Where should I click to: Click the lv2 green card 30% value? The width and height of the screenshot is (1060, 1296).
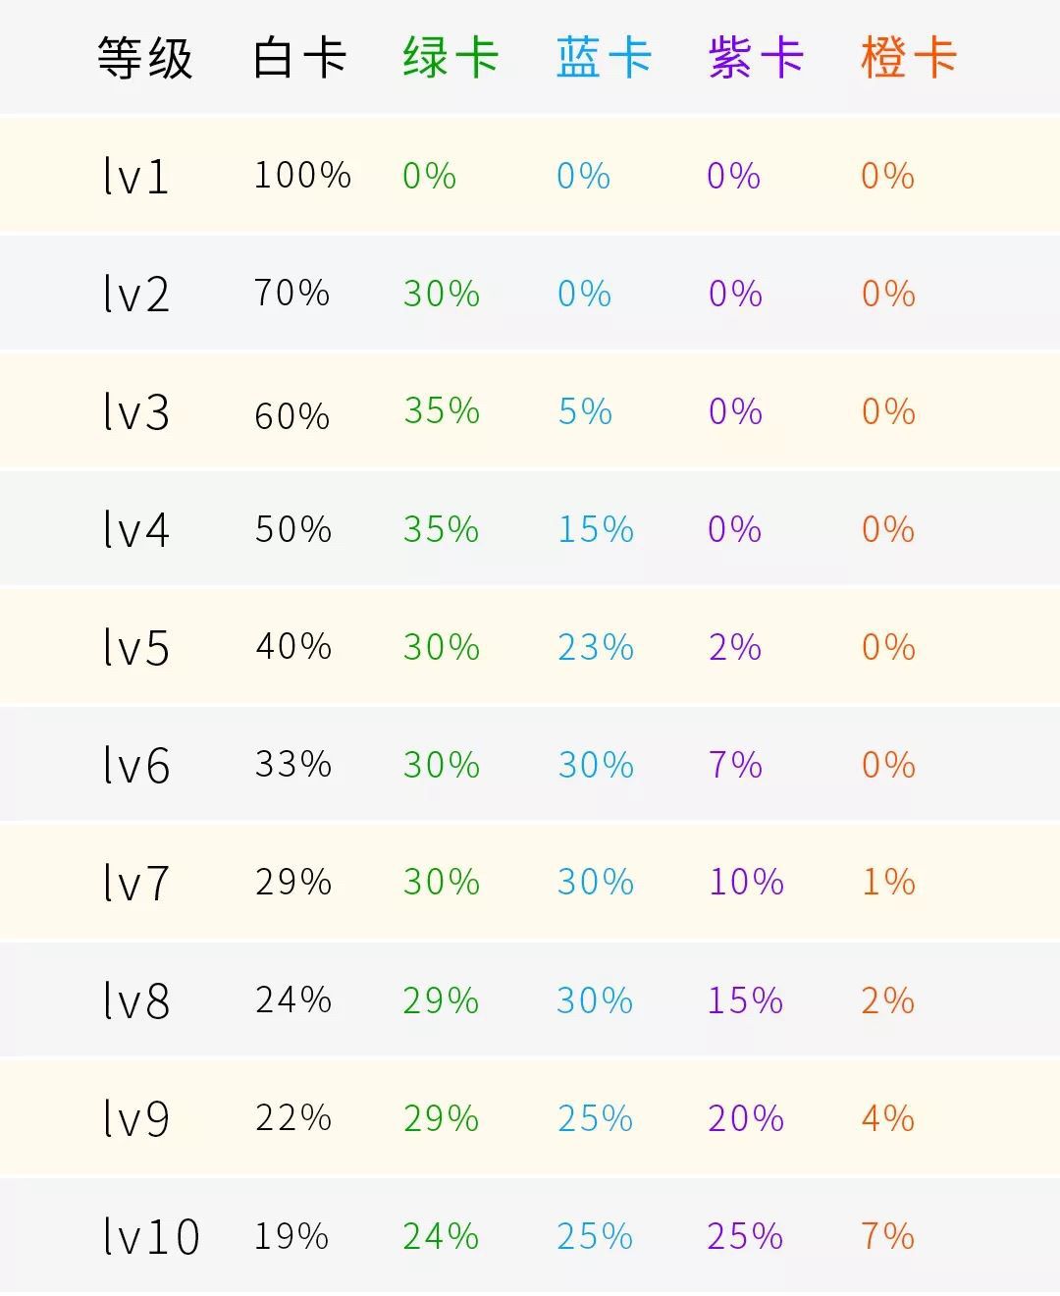coord(441,294)
